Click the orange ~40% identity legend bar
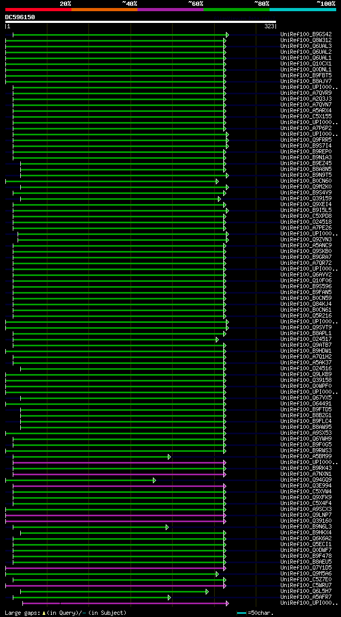The width and height of the screenshot is (341, 617). [104, 10]
